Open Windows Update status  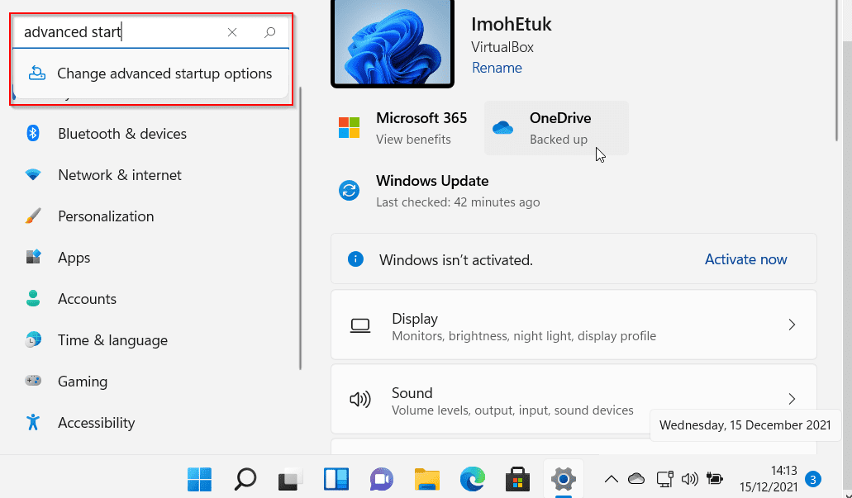click(439, 191)
